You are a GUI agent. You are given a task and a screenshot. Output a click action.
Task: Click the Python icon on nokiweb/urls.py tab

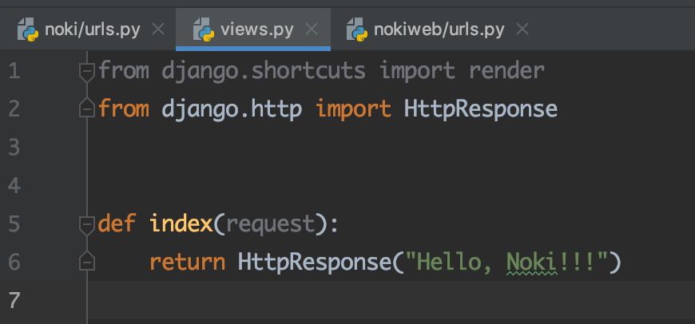356,30
